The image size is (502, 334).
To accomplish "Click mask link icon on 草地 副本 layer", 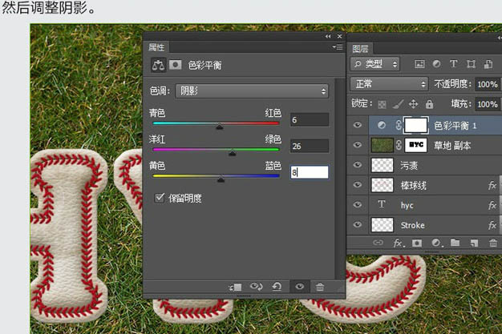I will (399, 145).
